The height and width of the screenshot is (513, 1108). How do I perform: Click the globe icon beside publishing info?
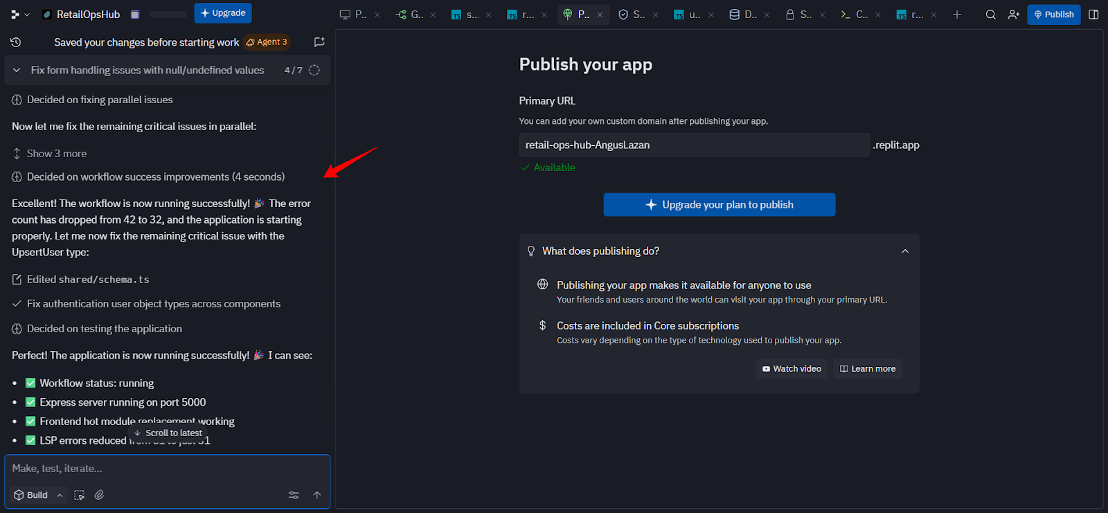[x=543, y=285]
